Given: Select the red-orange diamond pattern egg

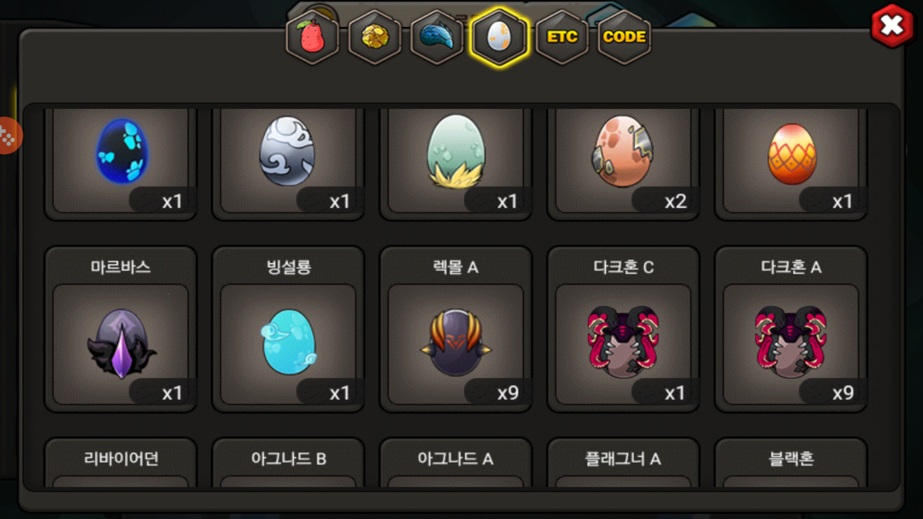Looking at the screenshot, I should [x=791, y=161].
